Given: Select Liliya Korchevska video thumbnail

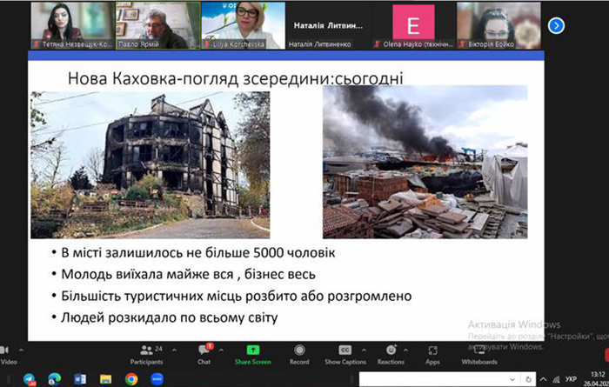Looking at the screenshot, I should click(x=243, y=25).
